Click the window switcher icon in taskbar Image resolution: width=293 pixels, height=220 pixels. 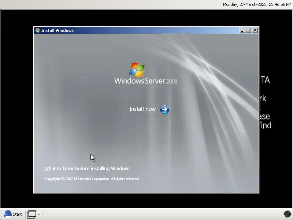[x=31, y=214]
